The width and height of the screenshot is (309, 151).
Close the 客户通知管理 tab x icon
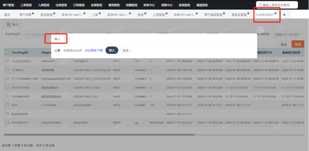[224, 13]
